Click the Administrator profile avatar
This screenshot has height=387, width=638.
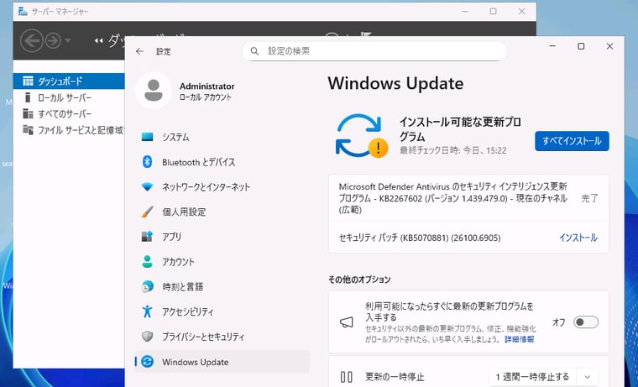154,91
